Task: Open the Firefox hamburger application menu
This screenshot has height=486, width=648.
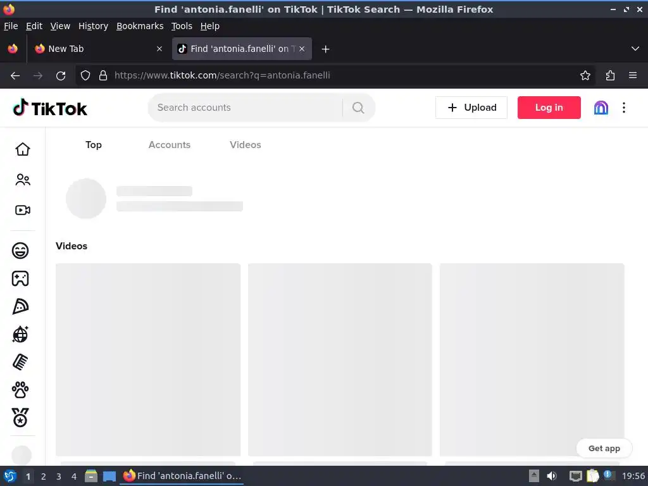Action: click(633, 76)
